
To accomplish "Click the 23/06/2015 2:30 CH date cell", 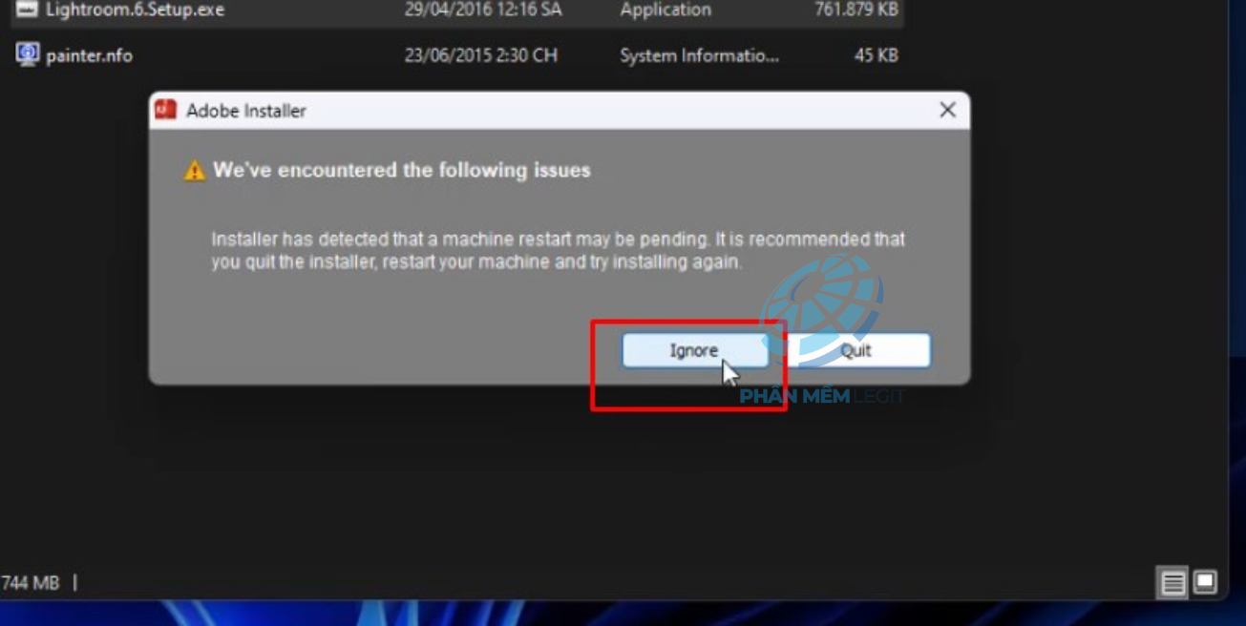I will 480,55.
